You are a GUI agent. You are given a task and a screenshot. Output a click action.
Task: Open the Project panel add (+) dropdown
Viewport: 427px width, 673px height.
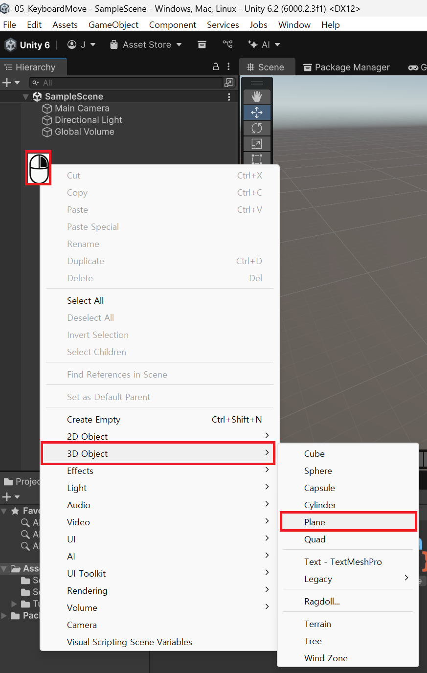tap(11, 497)
